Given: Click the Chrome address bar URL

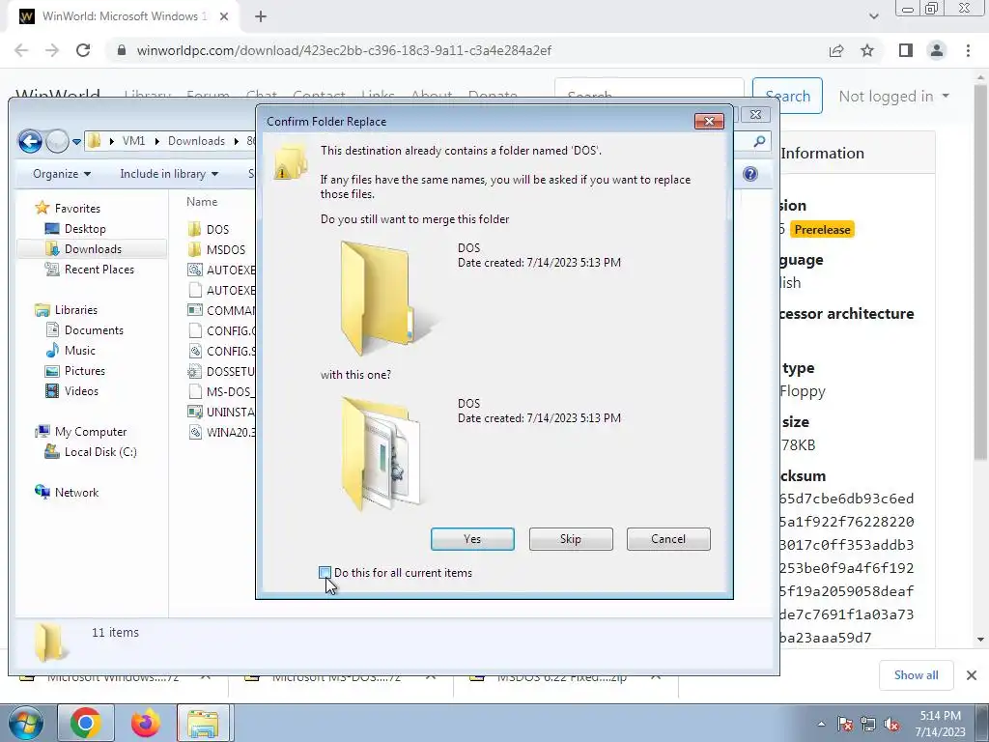Looking at the screenshot, I should [x=344, y=50].
